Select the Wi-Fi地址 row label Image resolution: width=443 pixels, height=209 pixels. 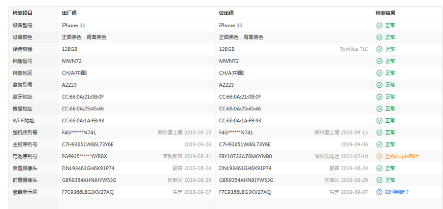(24, 121)
